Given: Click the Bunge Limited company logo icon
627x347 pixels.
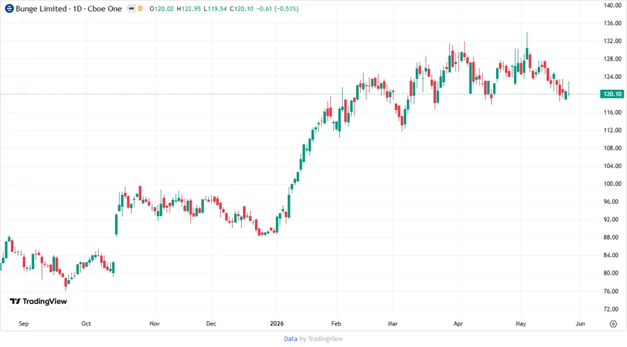Looking at the screenshot, I should point(9,8).
